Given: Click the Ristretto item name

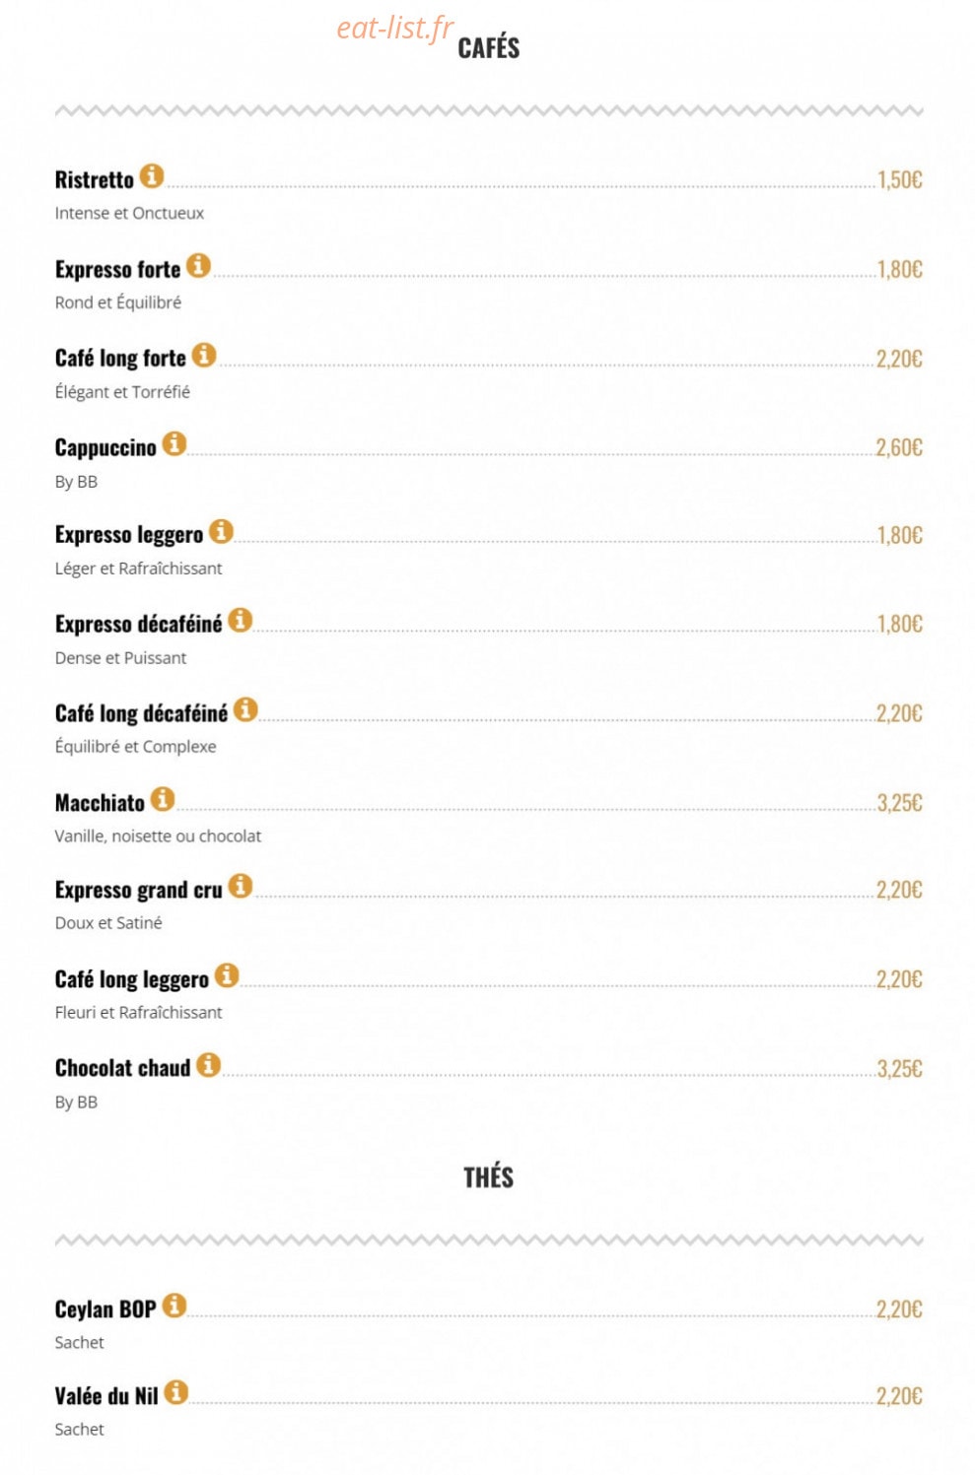Looking at the screenshot, I should click(x=95, y=180).
